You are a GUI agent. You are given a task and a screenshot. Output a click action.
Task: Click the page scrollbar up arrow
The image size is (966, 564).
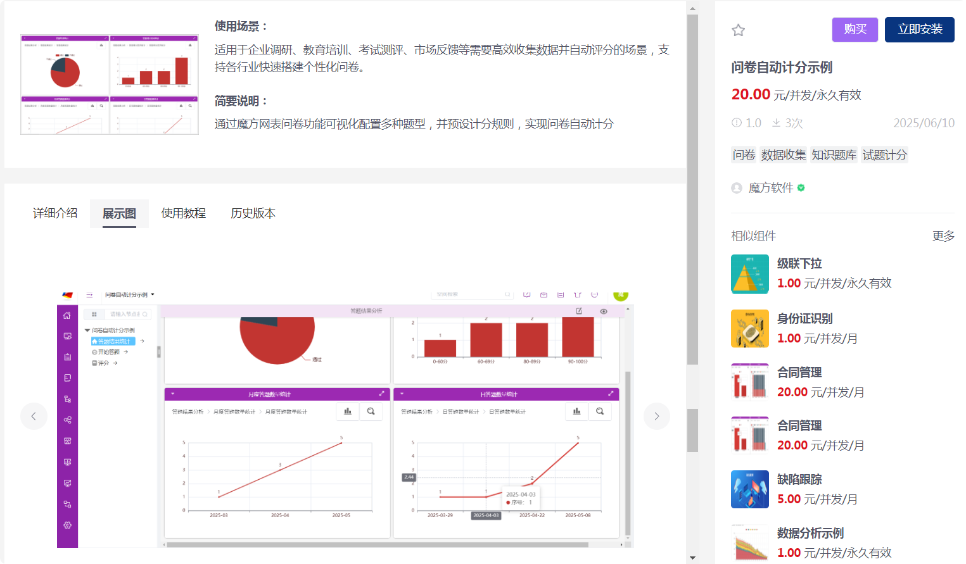pyautogui.click(x=692, y=9)
